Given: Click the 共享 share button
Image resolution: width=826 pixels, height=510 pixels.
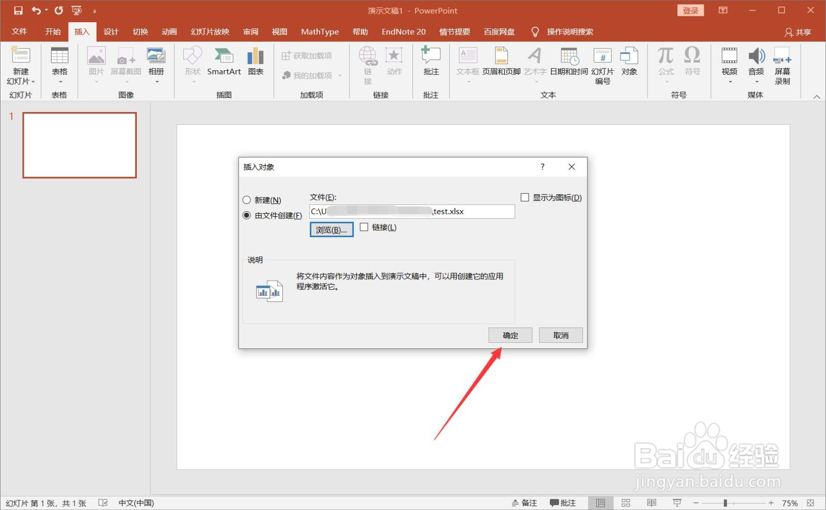Looking at the screenshot, I should pos(798,32).
